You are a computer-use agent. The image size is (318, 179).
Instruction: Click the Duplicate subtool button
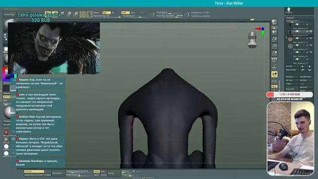coord(292,89)
